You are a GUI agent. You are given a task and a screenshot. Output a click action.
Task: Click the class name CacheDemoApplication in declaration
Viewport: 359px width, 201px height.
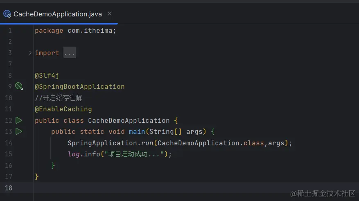tap(129, 120)
